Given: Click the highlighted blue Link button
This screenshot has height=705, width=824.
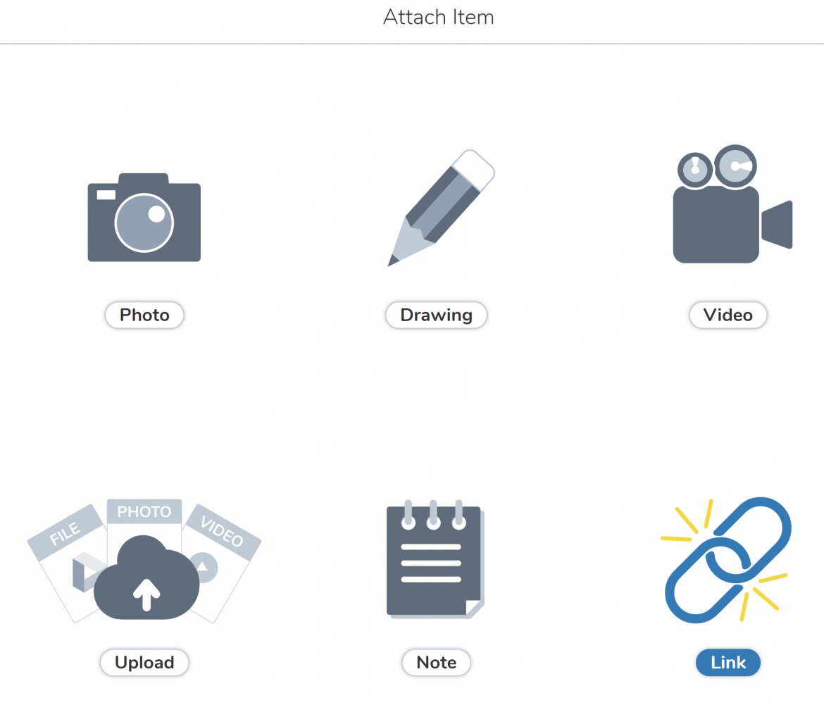Looking at the screenshot, I should (728, 663).
